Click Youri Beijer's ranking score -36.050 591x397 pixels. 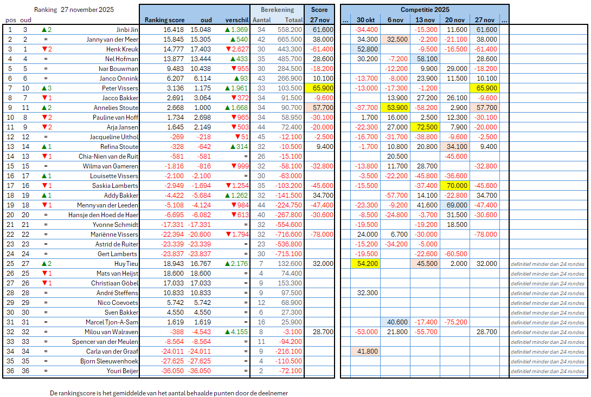[171, 371]
